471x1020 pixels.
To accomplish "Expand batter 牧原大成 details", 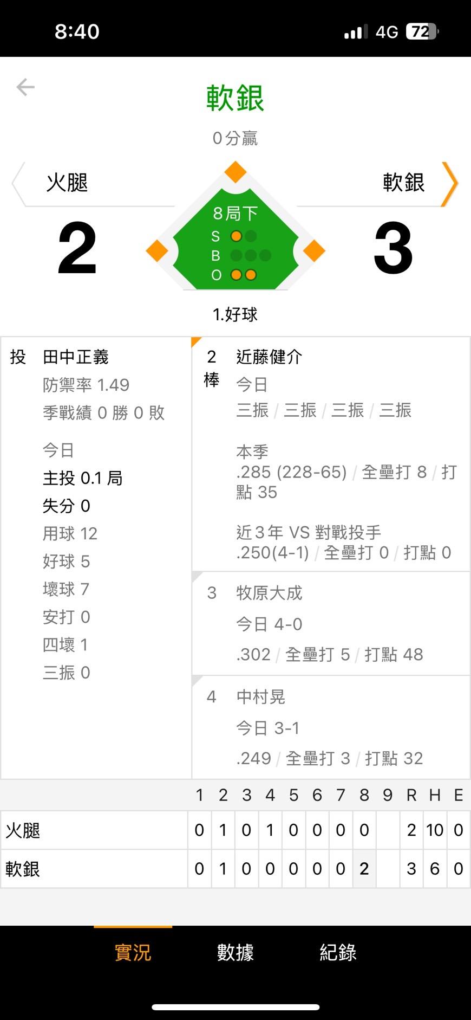I will [x=331, y=623].
